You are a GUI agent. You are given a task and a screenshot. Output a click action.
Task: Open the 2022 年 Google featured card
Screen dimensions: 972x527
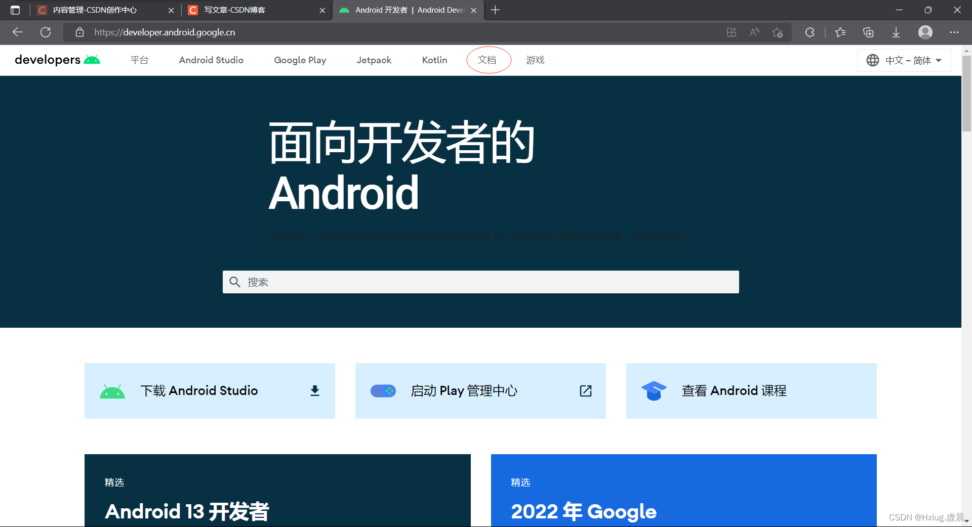click(684, 490)
